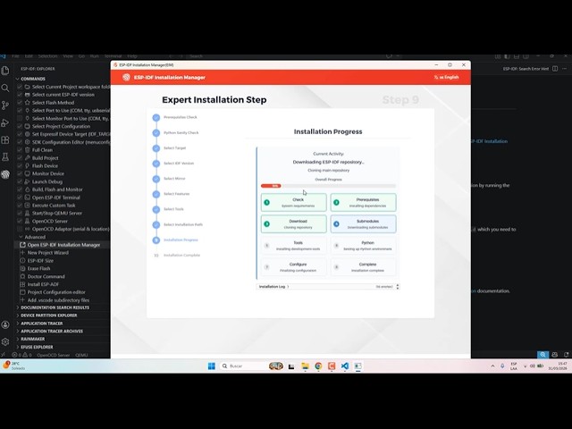Toggle checkbox for Select Current Project workspace folder
The height and width of the screenshot is (429, 572).
pos(20,87)
